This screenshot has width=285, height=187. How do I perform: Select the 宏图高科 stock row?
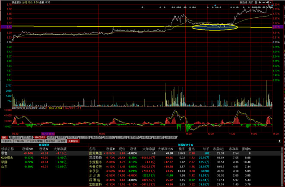click(185, 185)
